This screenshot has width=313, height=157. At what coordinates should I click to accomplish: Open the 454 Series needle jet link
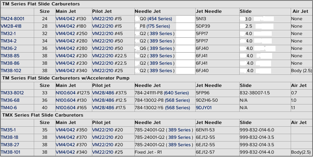[160, 19]
